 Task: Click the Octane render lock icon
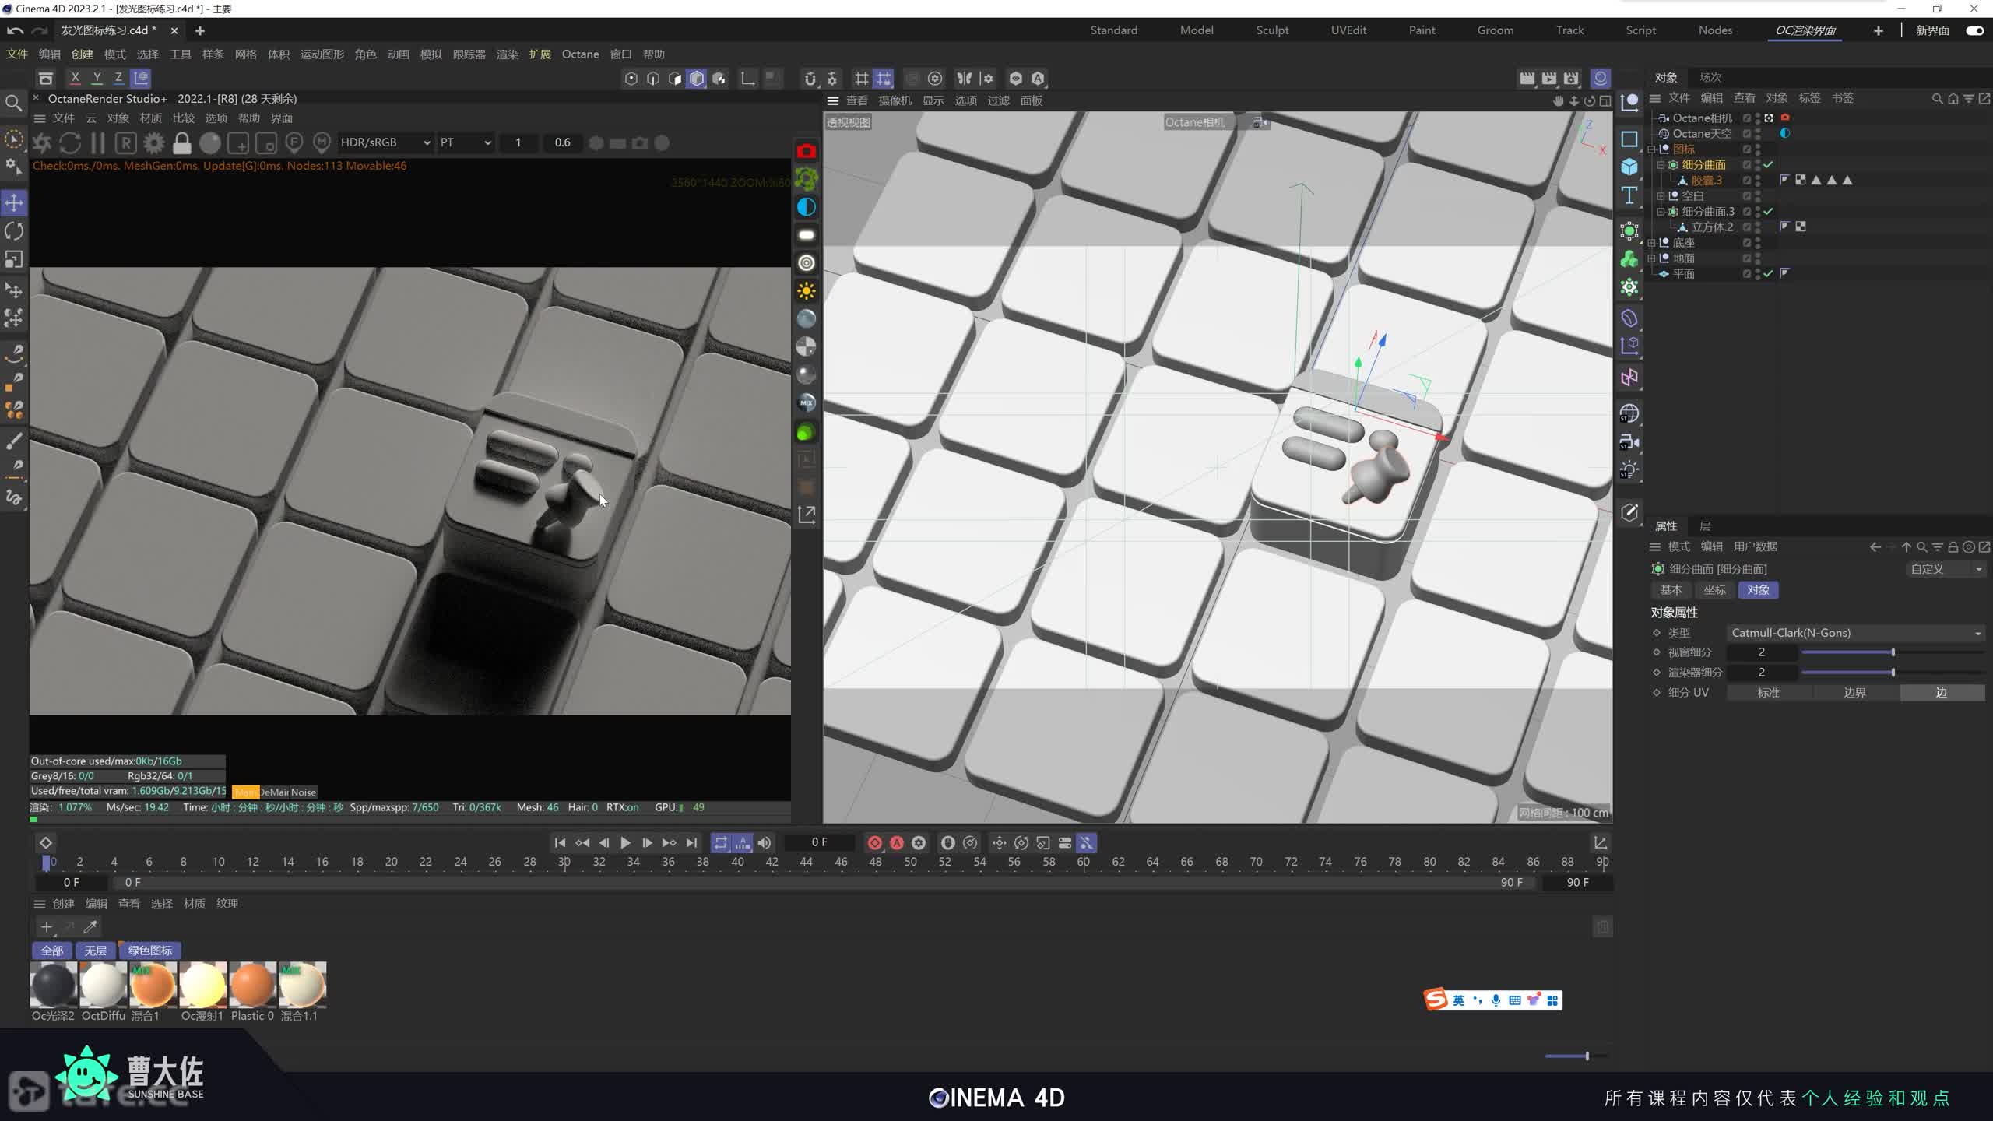pyautogui.click(x=181, y=143)
